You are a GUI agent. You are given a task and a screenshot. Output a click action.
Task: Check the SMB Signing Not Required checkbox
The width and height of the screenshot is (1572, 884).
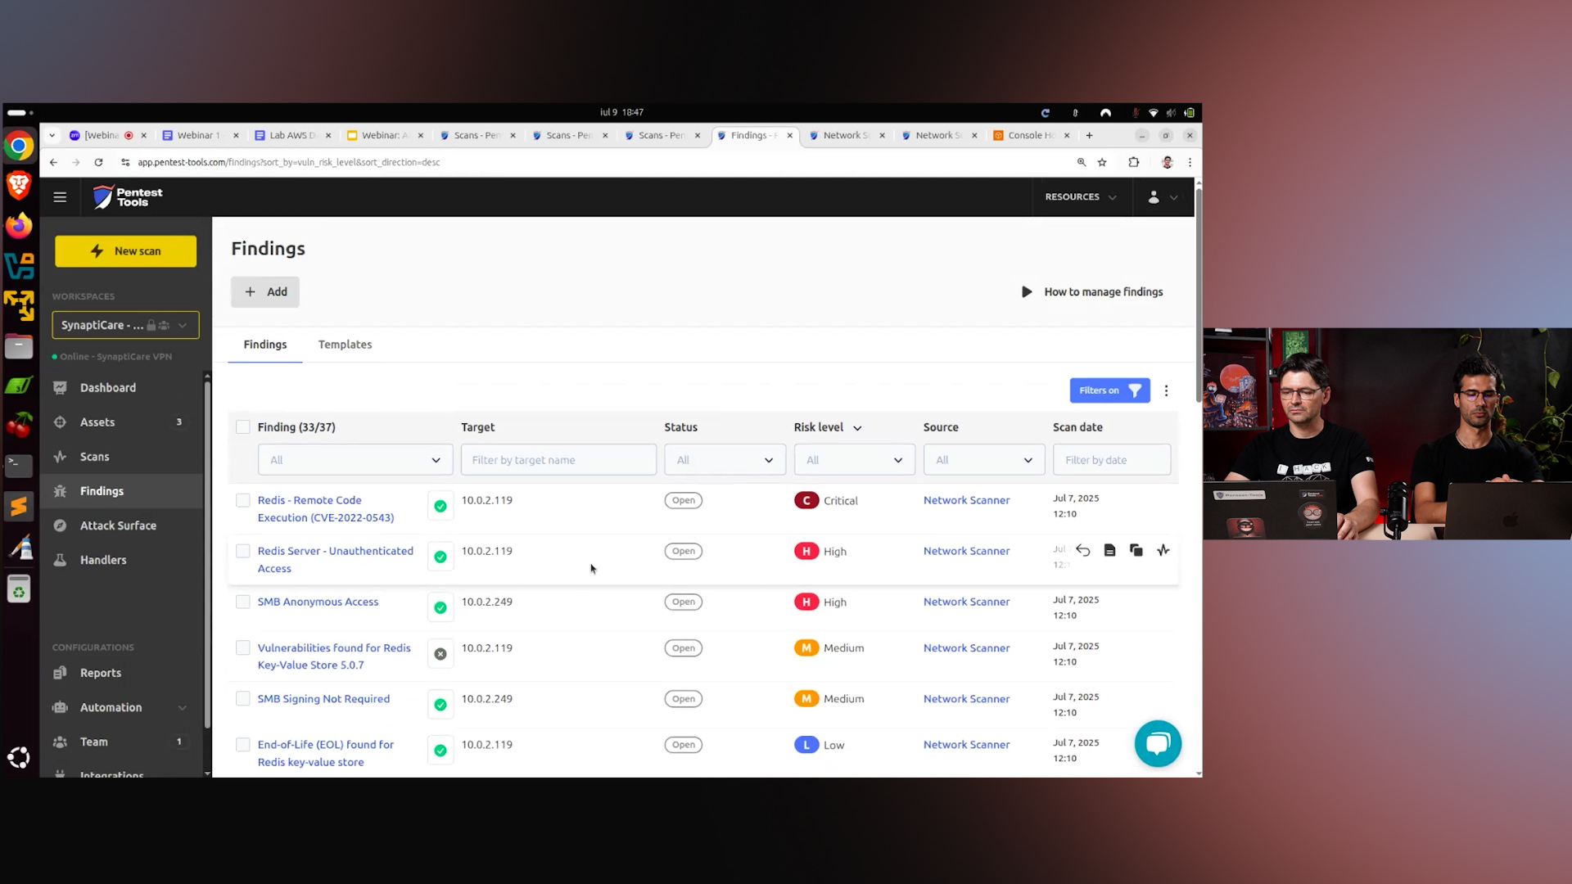point(242,699)
